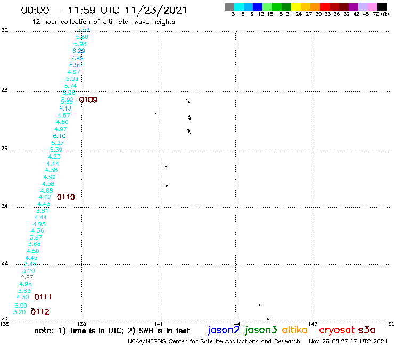Select the orange swatch in the color scale
394x346 pixels.
click(x=315, y=6)
